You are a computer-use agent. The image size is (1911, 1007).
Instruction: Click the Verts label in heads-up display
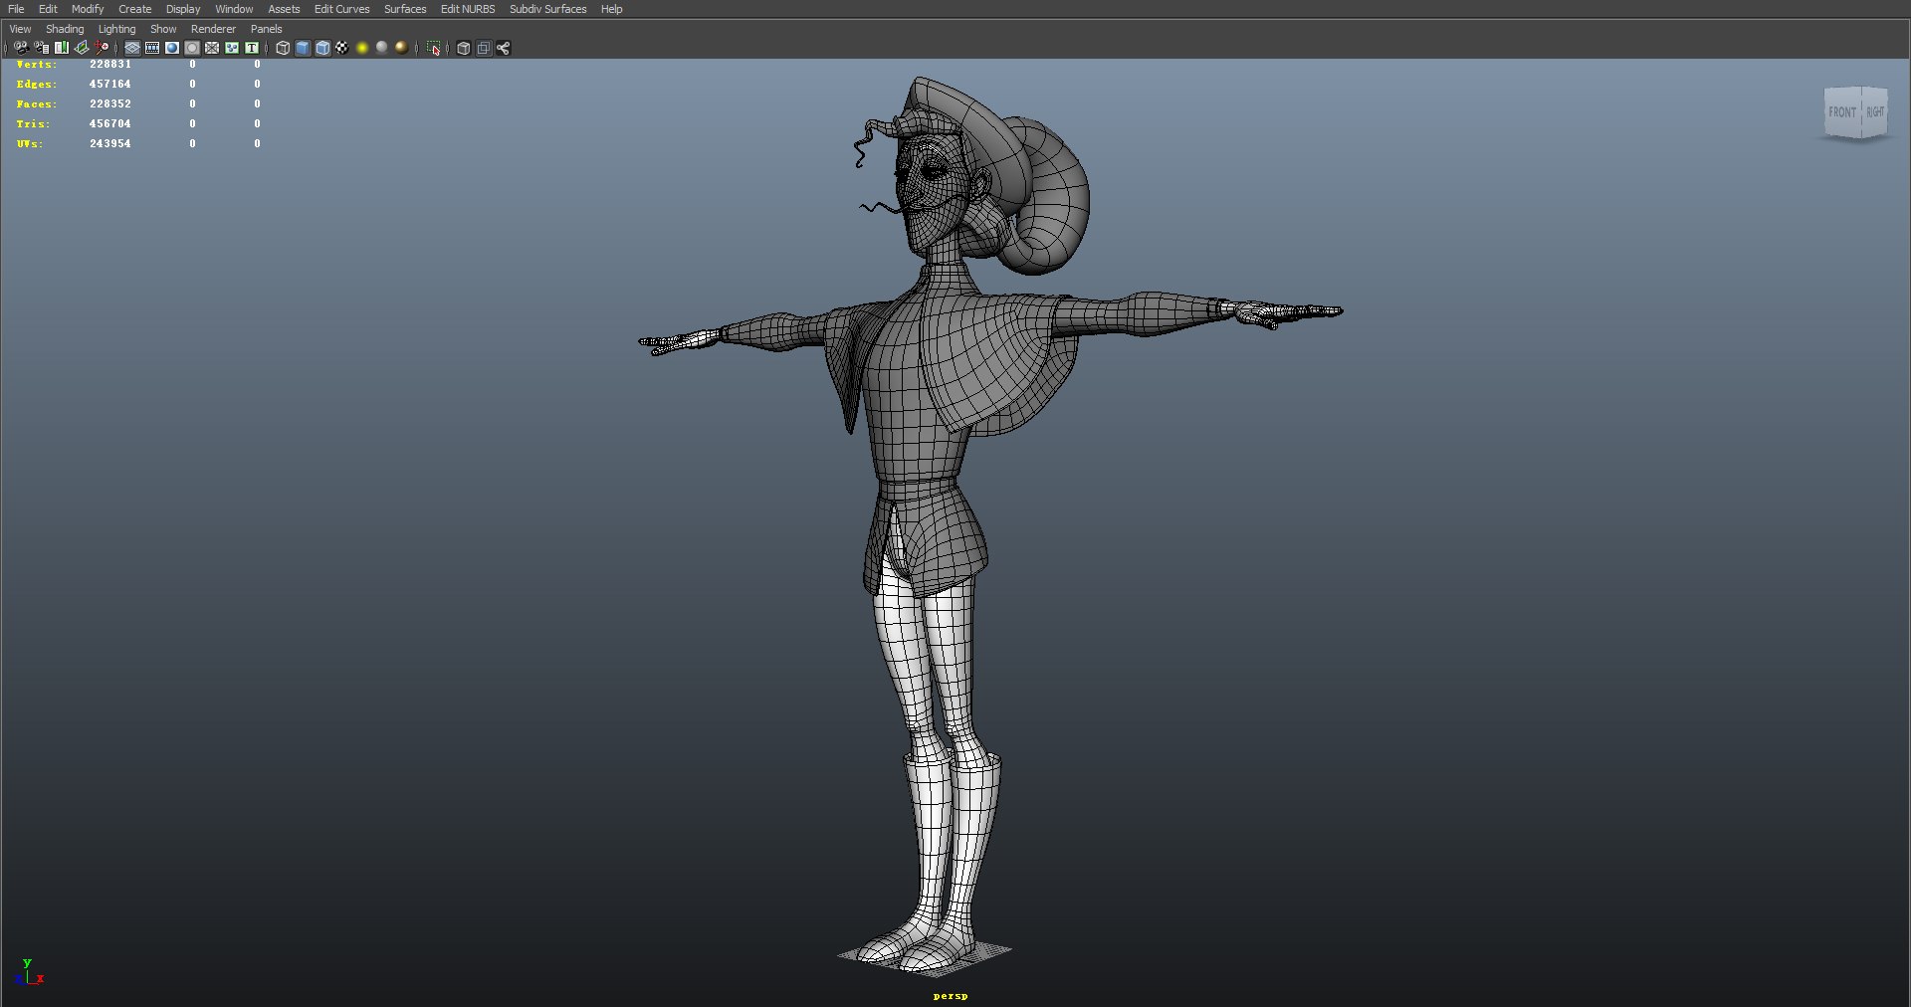(x=37, y=64)
